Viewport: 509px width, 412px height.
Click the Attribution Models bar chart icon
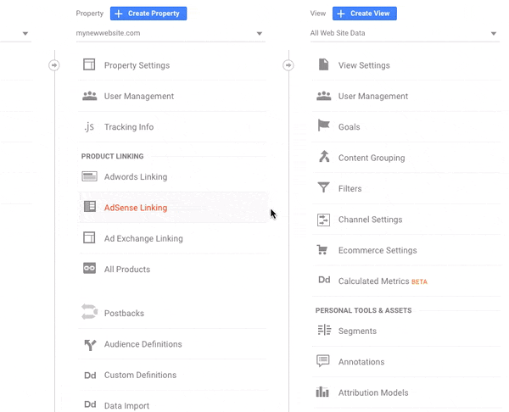[x=322, y=392]
